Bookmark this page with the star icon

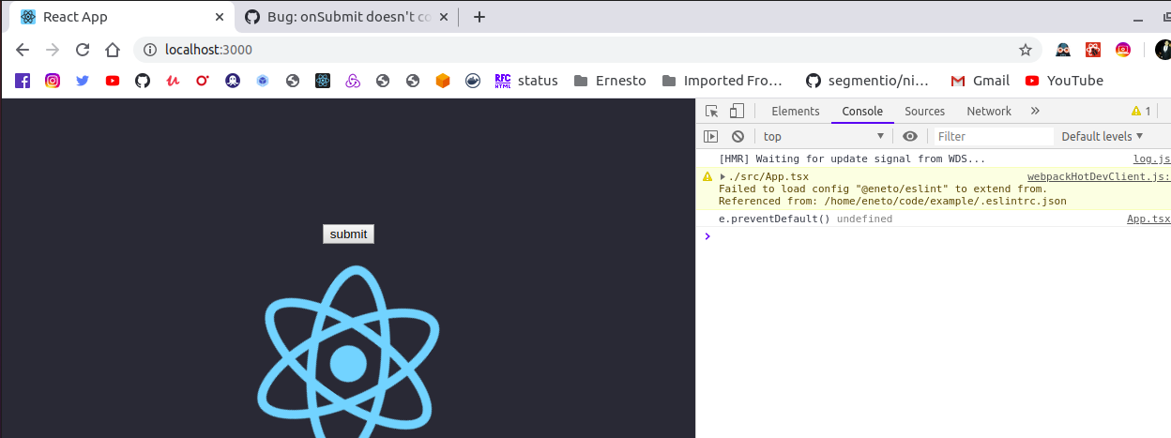pyautogui.click(x=1026, y=50)
